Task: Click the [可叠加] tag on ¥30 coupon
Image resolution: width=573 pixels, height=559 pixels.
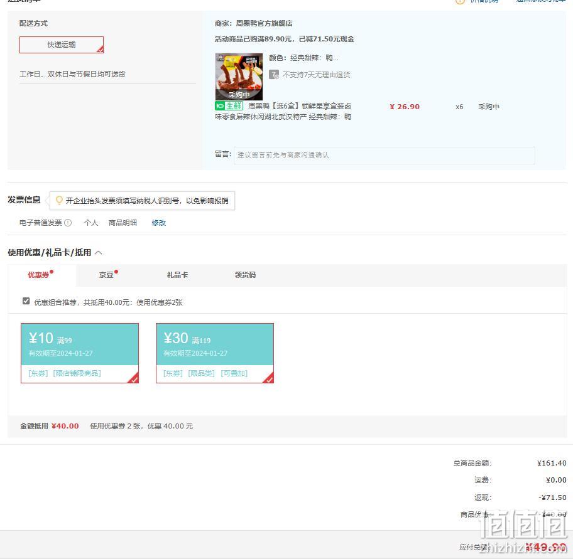Action: [234, 373]
